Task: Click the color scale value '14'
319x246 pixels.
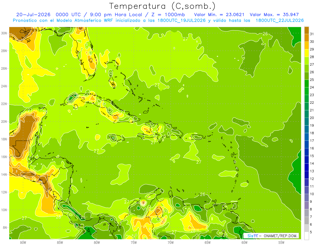Action: pos(312,163)
